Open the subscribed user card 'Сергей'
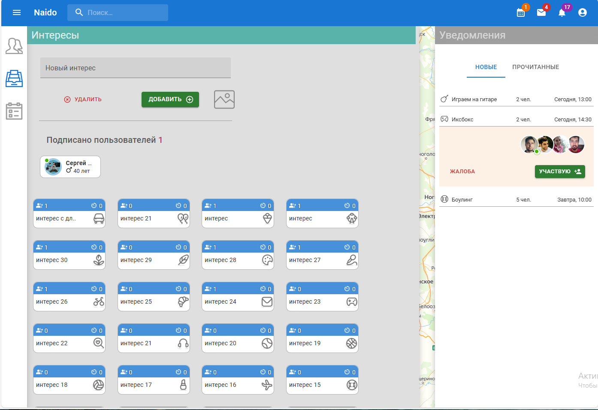 tap(70, 167)
